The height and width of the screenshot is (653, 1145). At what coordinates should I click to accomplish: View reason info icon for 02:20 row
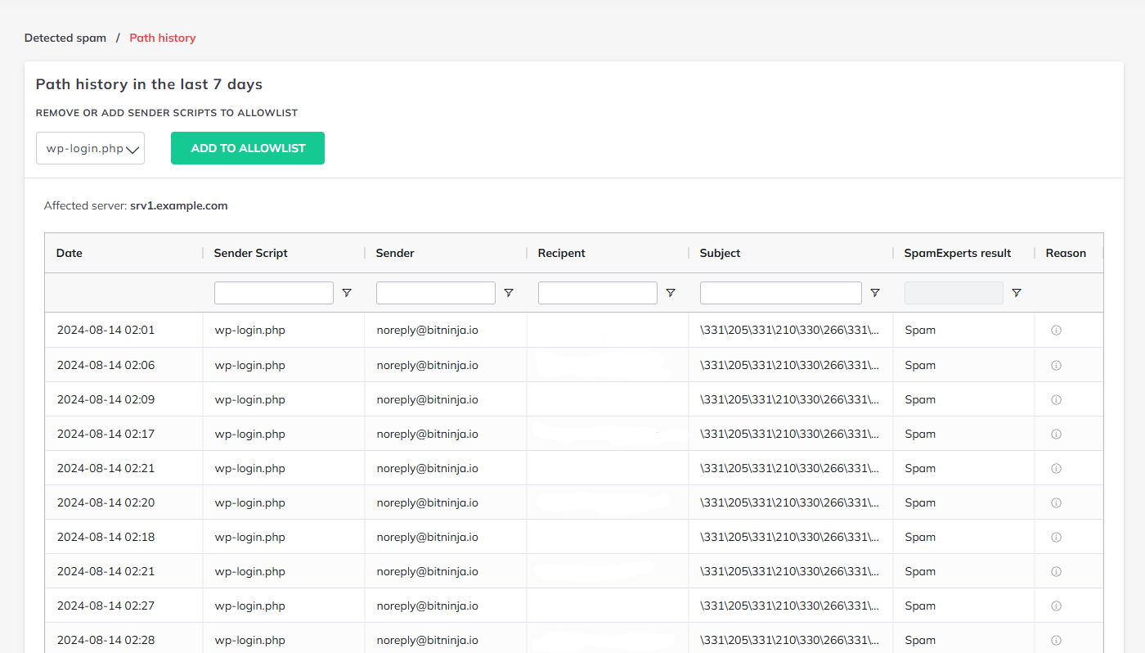coord(1056,502)
